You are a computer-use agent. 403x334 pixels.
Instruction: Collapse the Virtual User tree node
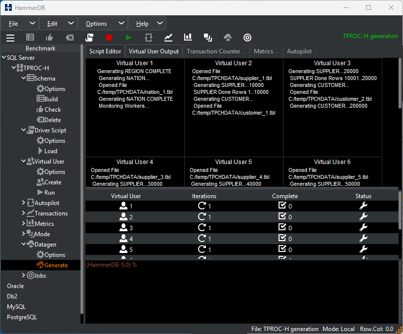click(23, 161)
